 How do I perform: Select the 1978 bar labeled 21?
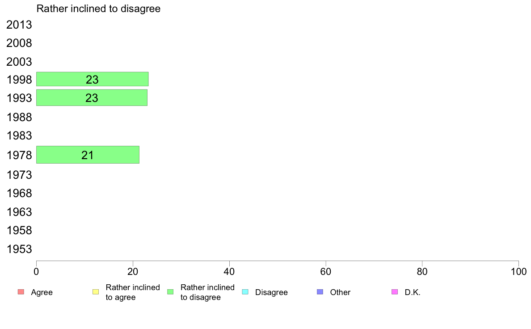click(88, 155)
